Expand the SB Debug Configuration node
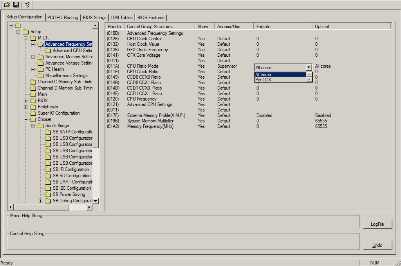 point(41,201)
